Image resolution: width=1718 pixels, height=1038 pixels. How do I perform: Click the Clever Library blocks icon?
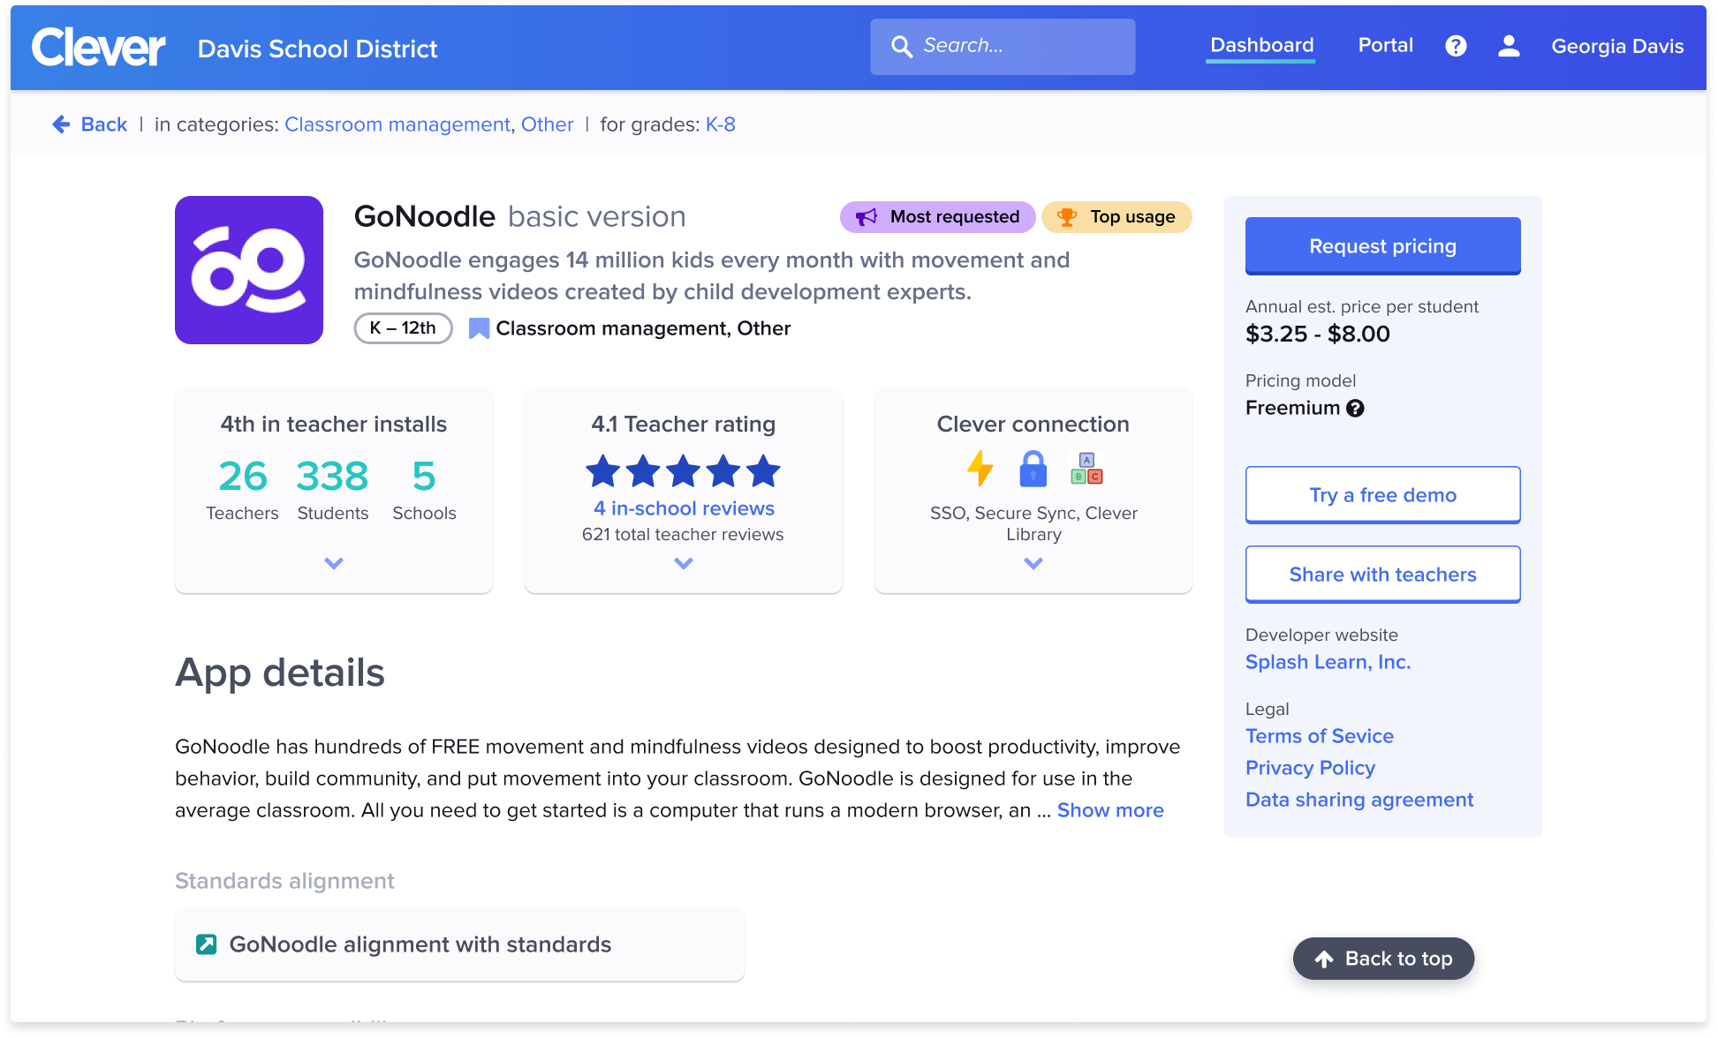[1086, 468]
